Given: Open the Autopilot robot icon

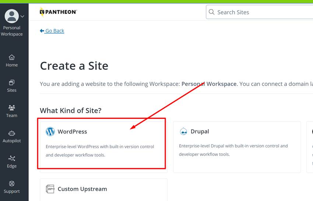Looking at the screenshot, I should point(12,133).
